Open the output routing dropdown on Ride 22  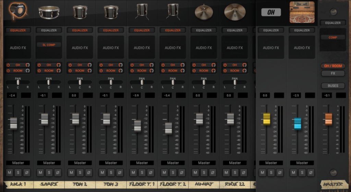tap(235, 163)
